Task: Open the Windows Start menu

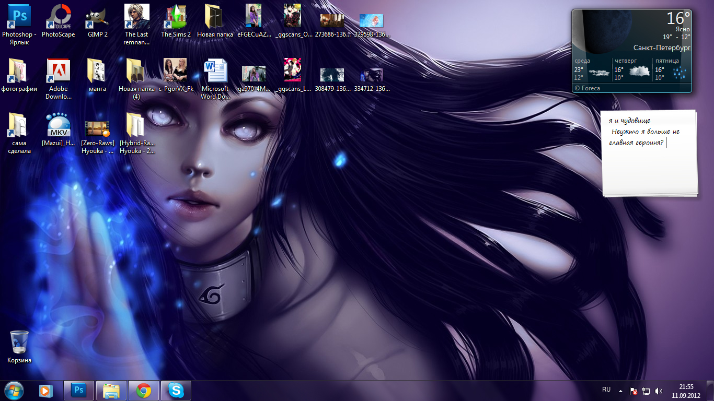Action: coord(14,390)
